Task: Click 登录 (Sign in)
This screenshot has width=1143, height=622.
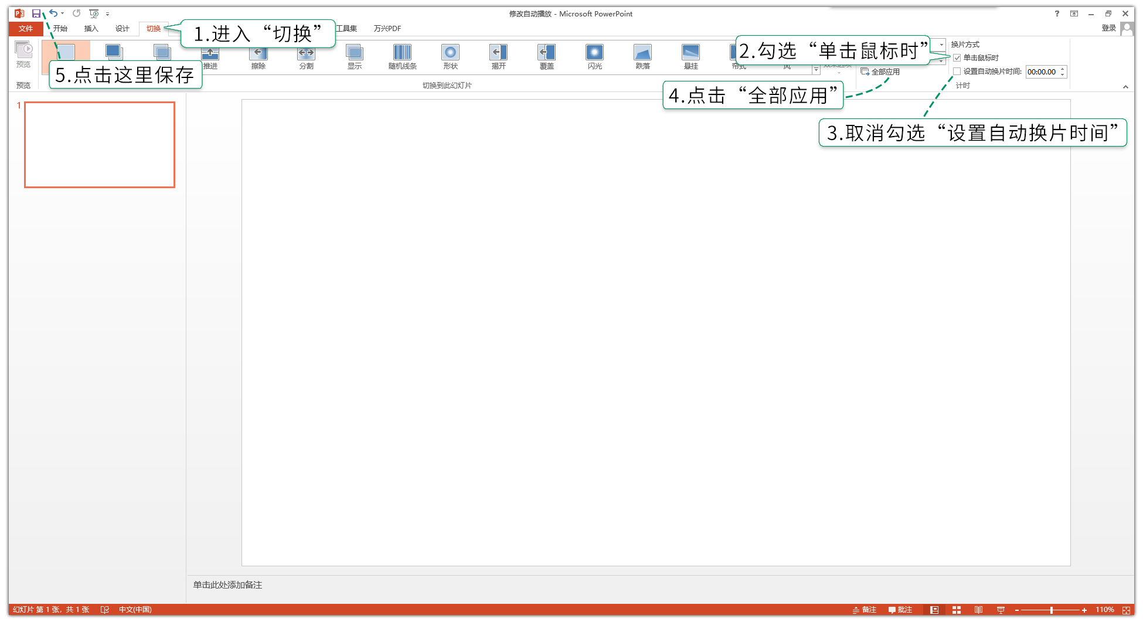Action: click(x=1108, y=28)
